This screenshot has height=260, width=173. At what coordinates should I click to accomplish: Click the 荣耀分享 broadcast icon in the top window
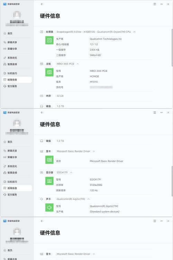point(5,49)
